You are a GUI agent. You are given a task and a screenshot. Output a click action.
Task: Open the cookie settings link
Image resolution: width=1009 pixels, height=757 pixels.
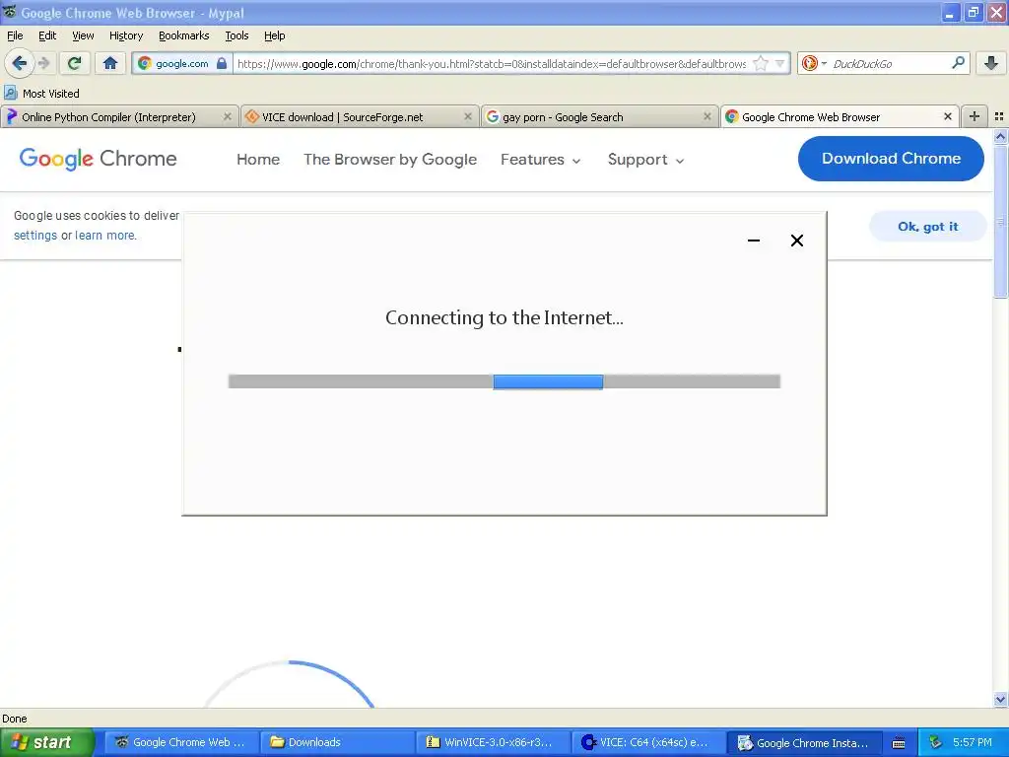coord(35,235)
